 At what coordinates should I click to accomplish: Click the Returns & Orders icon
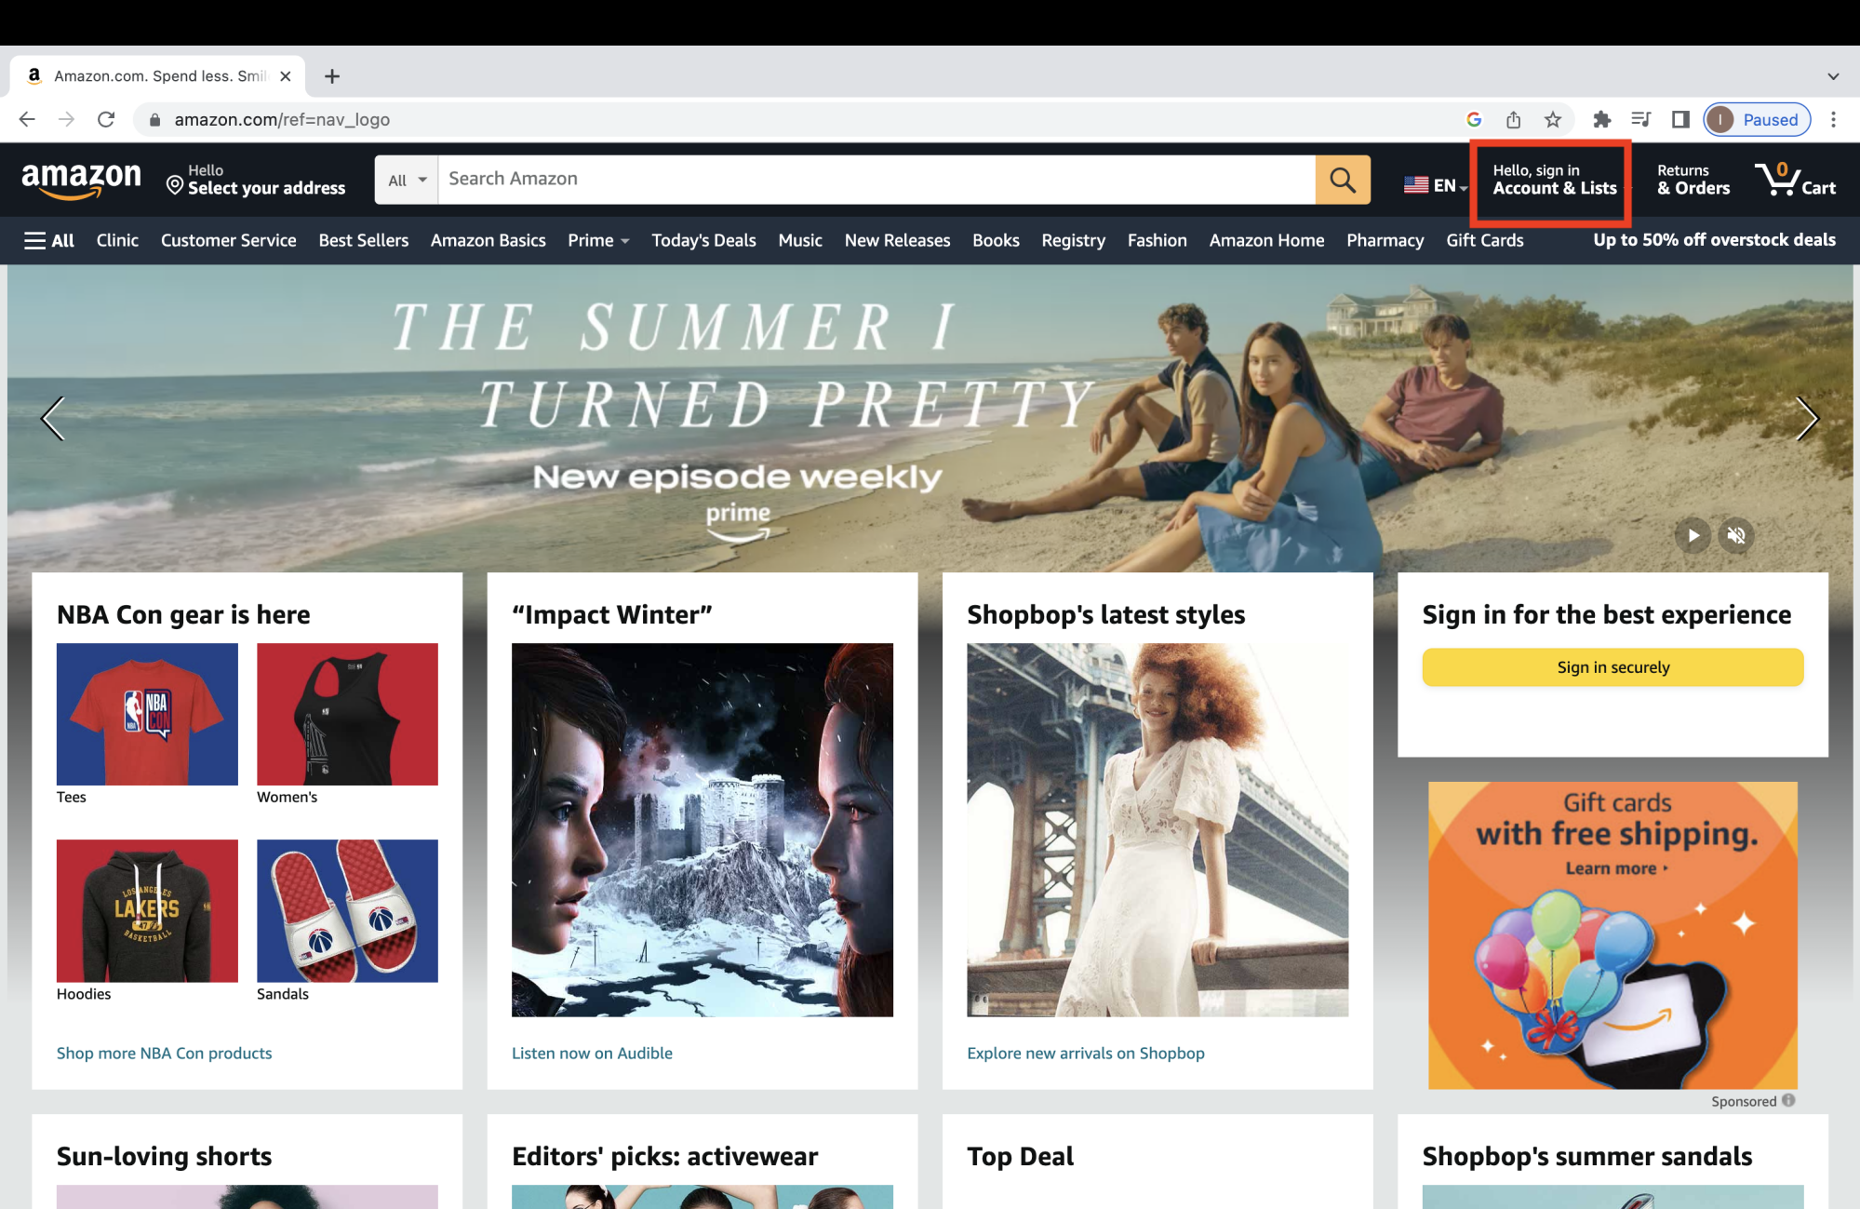tap(1692, 178)
